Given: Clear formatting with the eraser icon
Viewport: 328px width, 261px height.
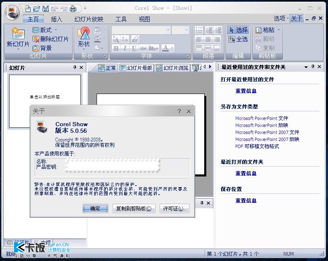Looking at the screenshot, I should tap(135, 39).
